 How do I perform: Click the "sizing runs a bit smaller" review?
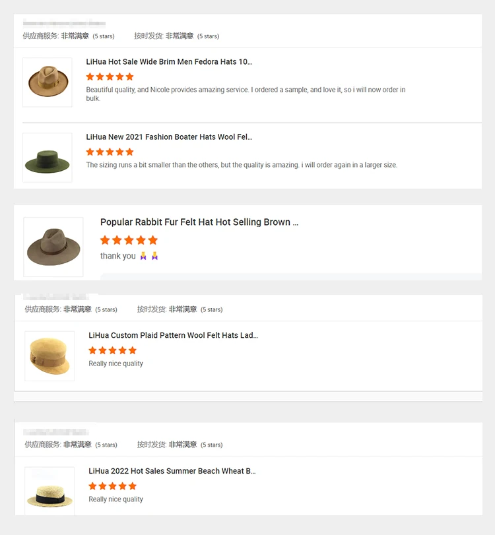pyautogui.click(x=242, y=165)
